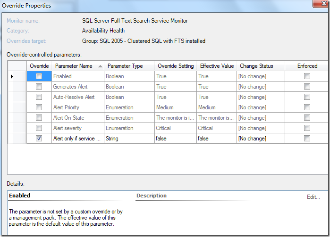Click the 'Enabled' parameter name cell
This screenshot has width=330, height=237.
pos(78,76)
